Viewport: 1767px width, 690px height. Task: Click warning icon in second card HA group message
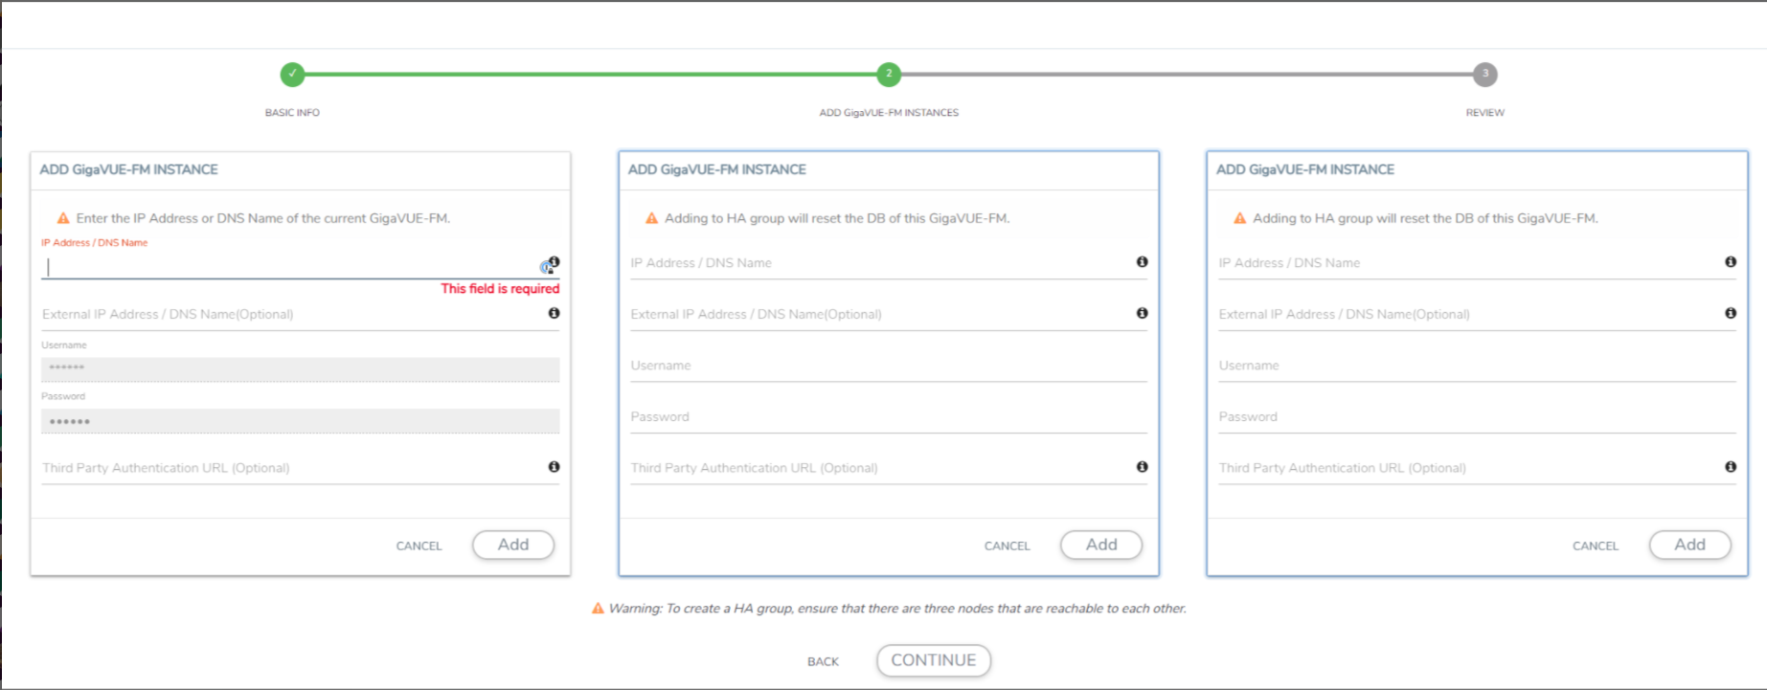pos(651,218)
